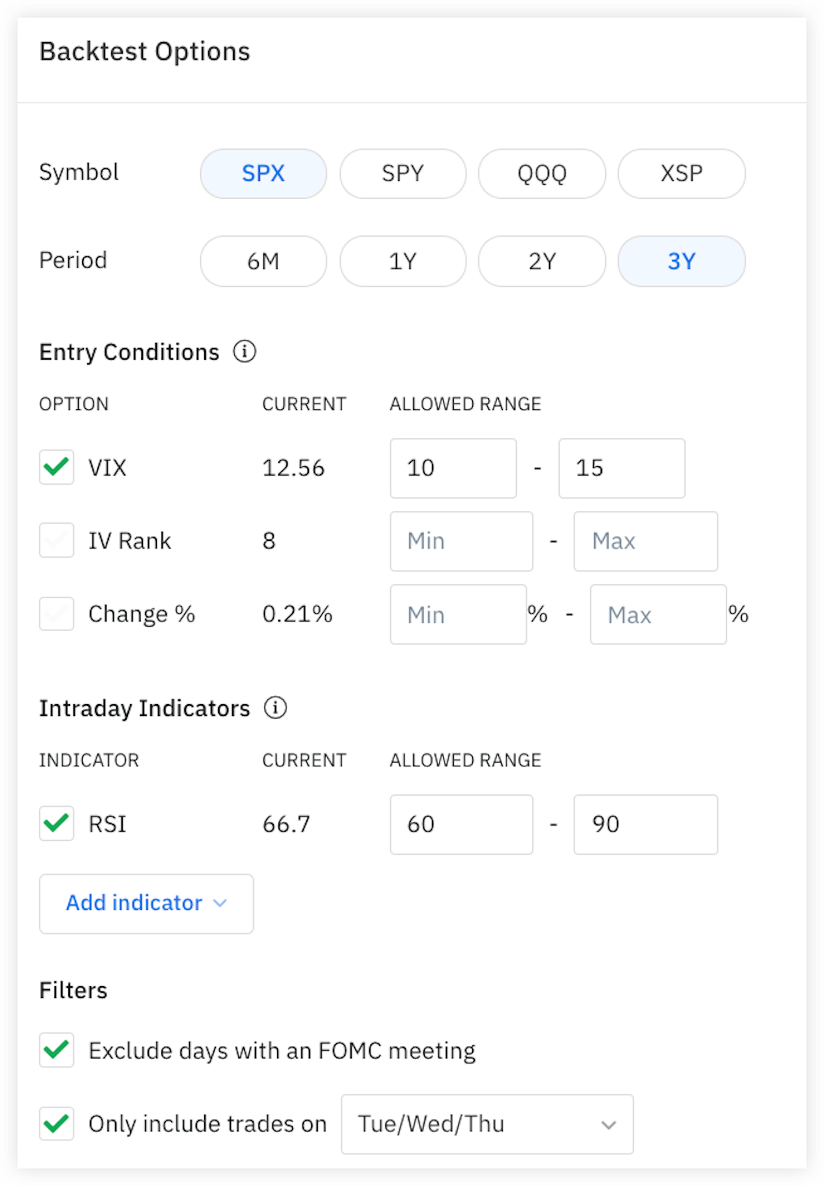Open the Add indicator dropdown
Viewport: 824px width, 1186px height.
(146, 903)
